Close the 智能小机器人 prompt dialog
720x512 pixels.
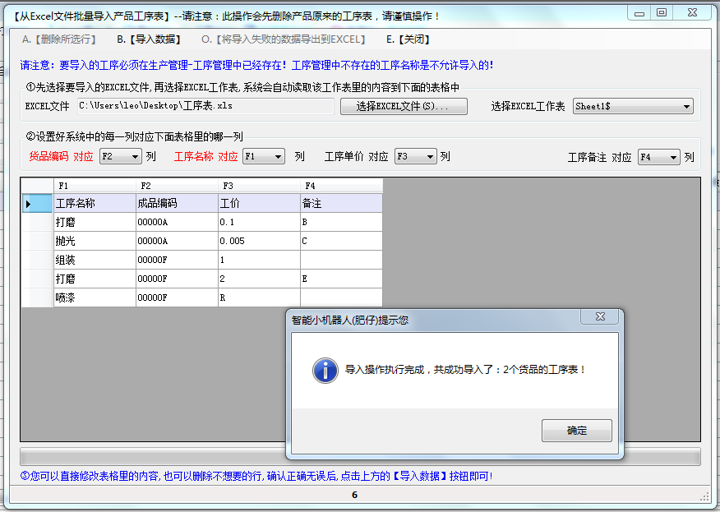(599, 317)
